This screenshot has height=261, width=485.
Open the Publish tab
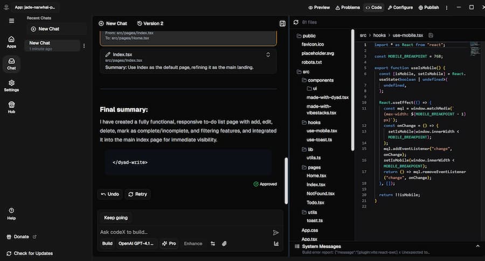[x=428, y=8]
